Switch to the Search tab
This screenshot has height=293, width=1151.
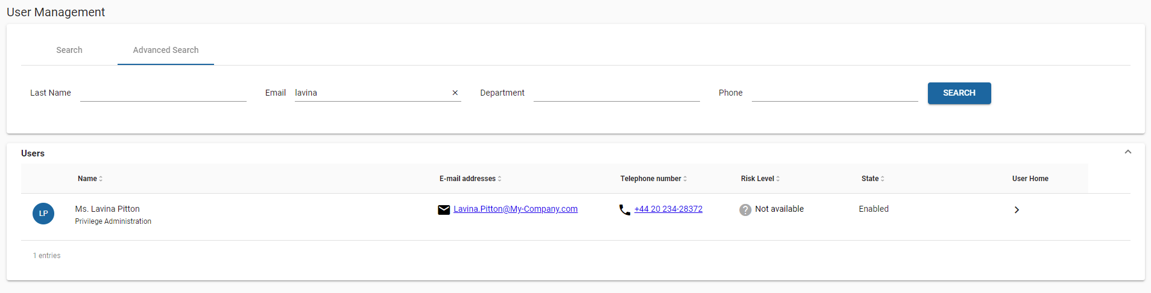pos(69,50)
